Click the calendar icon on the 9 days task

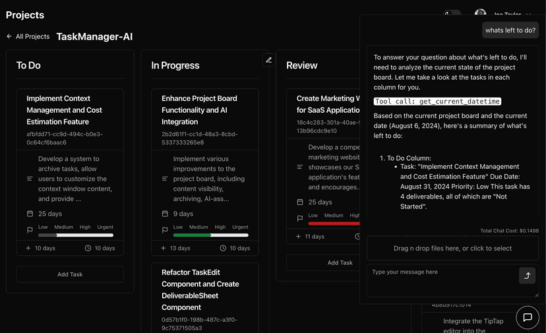165,214
